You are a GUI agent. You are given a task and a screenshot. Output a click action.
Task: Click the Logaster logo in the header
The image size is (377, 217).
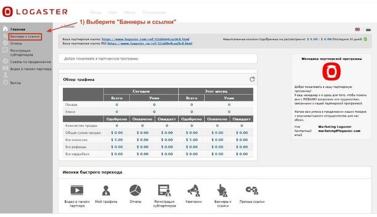pos(35,12)
